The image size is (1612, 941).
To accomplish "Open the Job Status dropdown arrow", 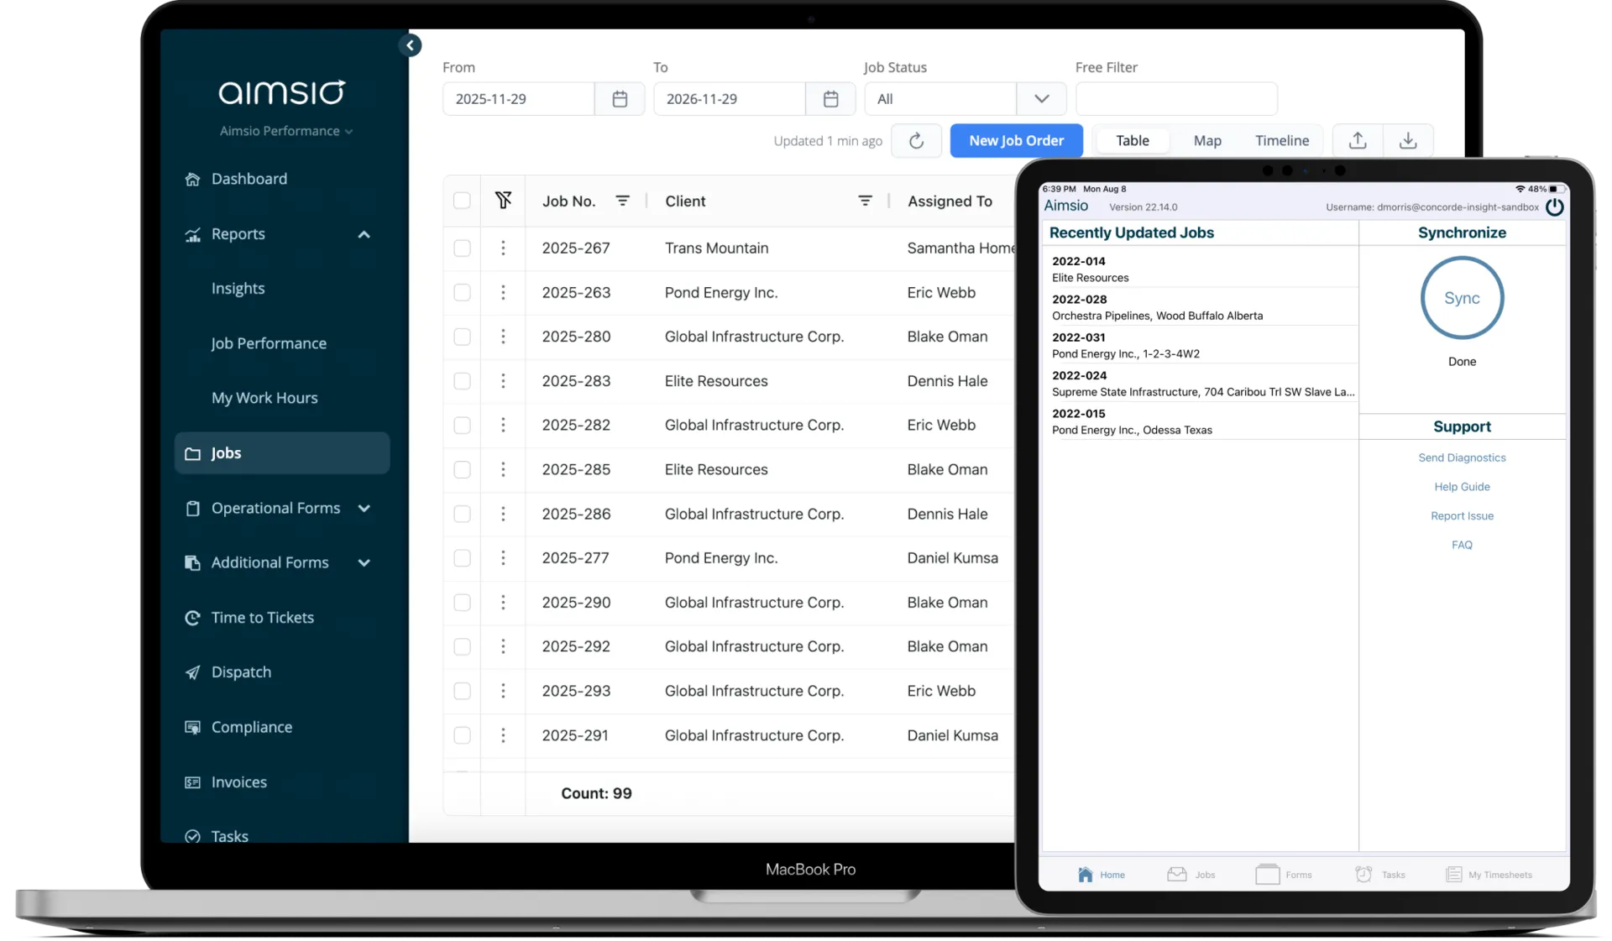I will 1041,99.
